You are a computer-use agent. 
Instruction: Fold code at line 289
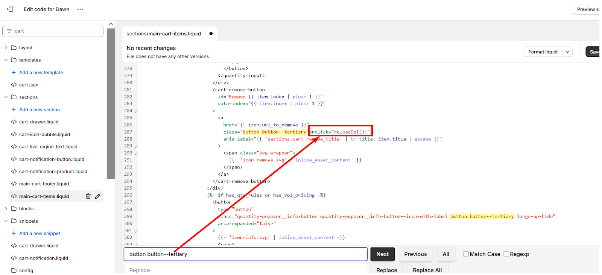point(136,146)
